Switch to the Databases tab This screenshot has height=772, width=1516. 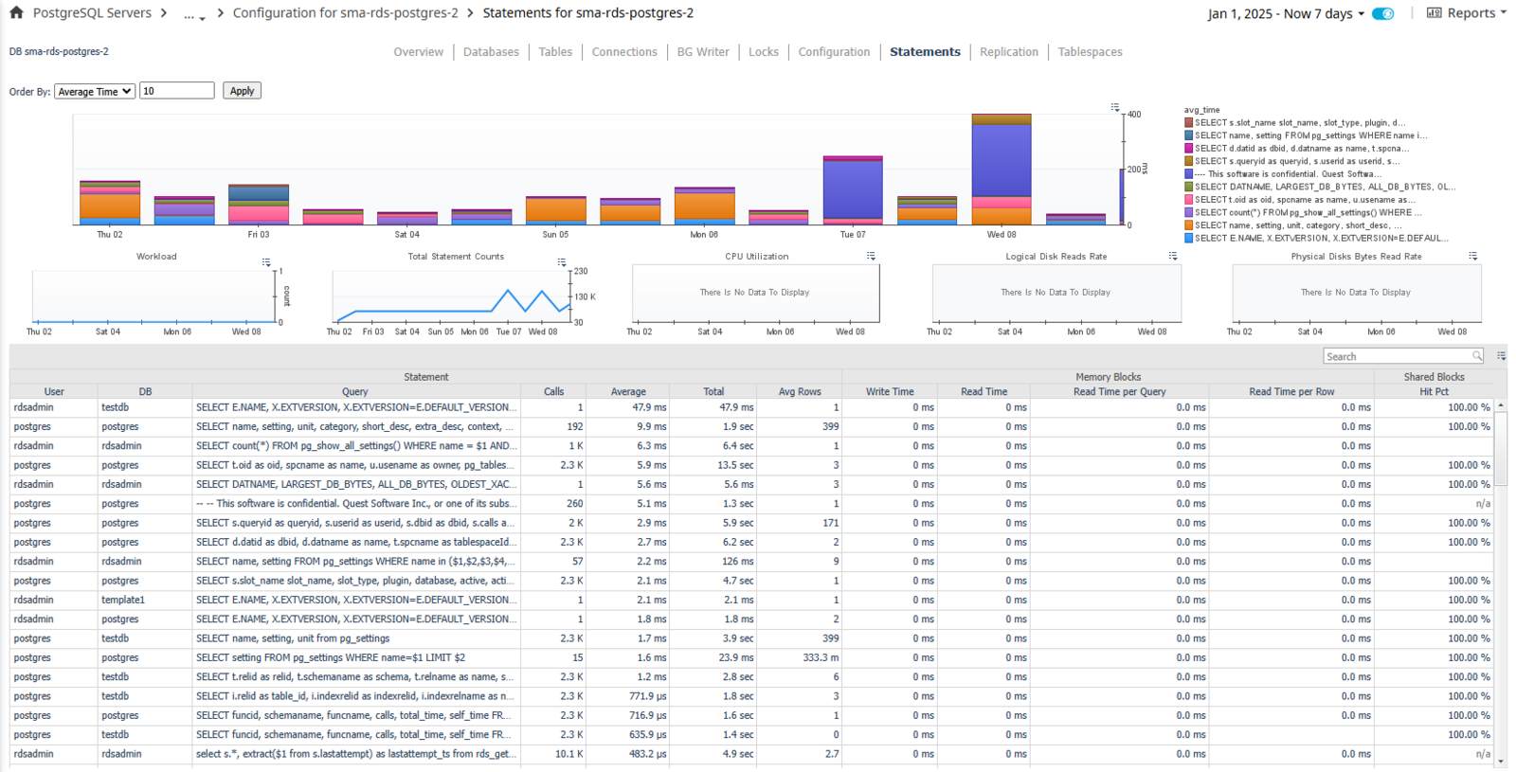tap(491, 52)
